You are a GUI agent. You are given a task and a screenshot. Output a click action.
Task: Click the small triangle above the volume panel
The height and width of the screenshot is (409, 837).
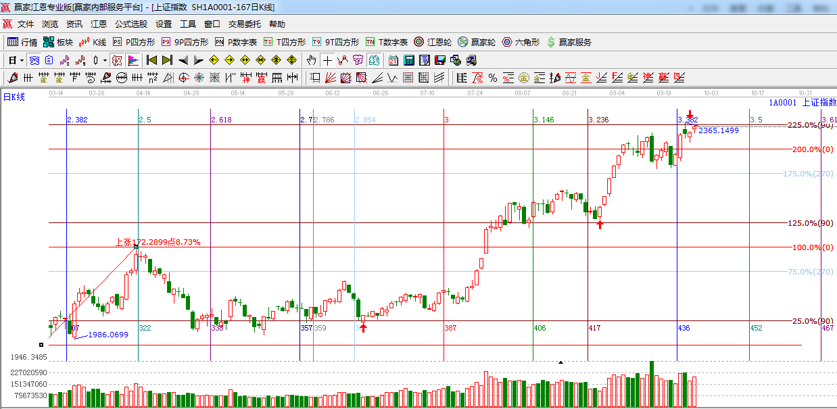pos(560,362)
